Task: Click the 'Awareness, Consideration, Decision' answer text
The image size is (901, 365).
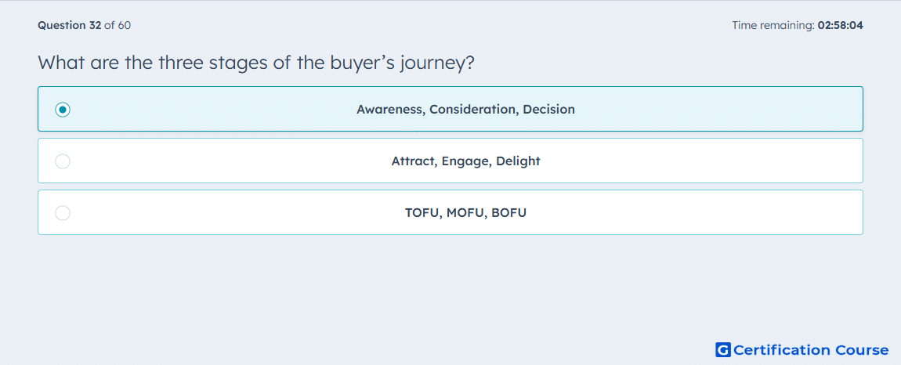Action: (x=465, y=109)
